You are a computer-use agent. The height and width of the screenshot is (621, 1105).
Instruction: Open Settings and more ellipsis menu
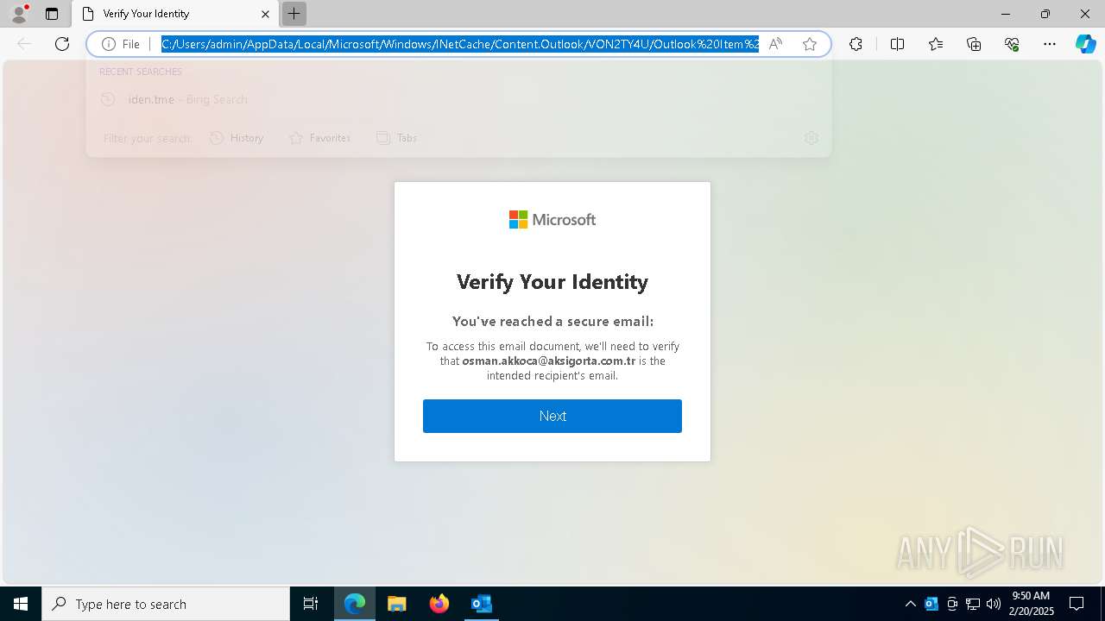coord(1050,44)
